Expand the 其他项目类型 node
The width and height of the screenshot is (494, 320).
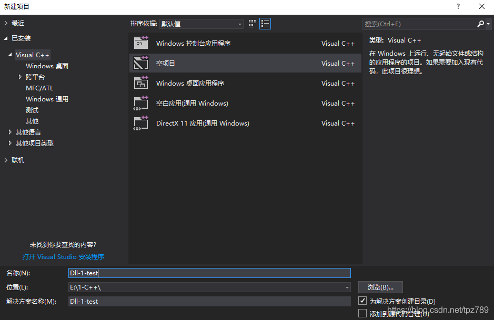tap(10, 143)
